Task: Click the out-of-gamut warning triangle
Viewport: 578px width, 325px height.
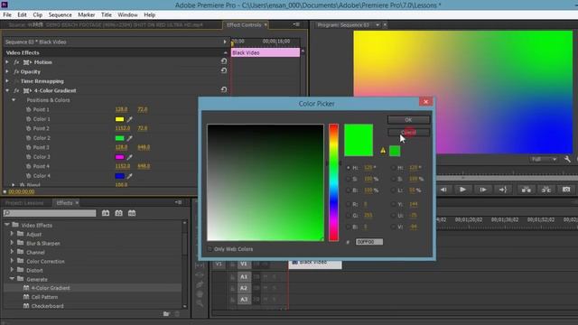Action: 383,151
